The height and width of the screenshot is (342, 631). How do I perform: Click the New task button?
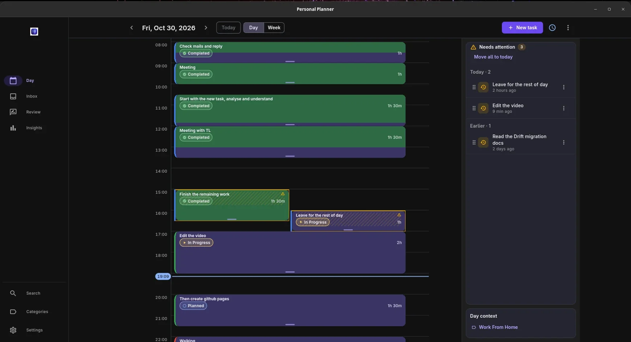[x=522, y=28]
